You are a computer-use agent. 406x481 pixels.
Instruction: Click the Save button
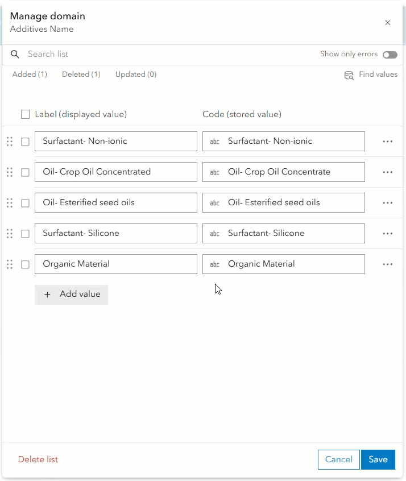pyautogui.click(x=378, y=460)
